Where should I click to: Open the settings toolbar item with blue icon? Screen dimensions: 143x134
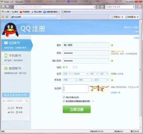tap(51, 12)
